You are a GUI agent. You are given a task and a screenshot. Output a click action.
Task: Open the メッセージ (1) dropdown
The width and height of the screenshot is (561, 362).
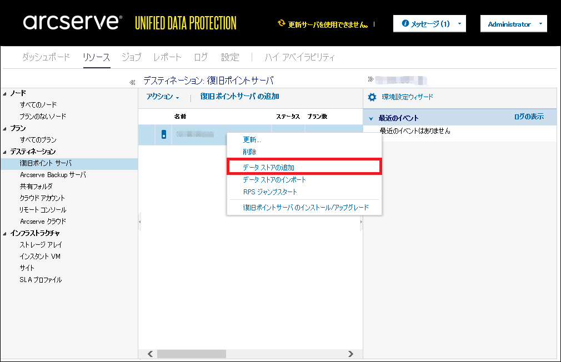click(429, 24)
